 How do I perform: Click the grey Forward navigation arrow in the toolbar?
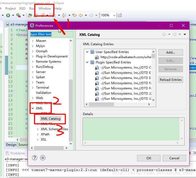(x=91, y=15)
